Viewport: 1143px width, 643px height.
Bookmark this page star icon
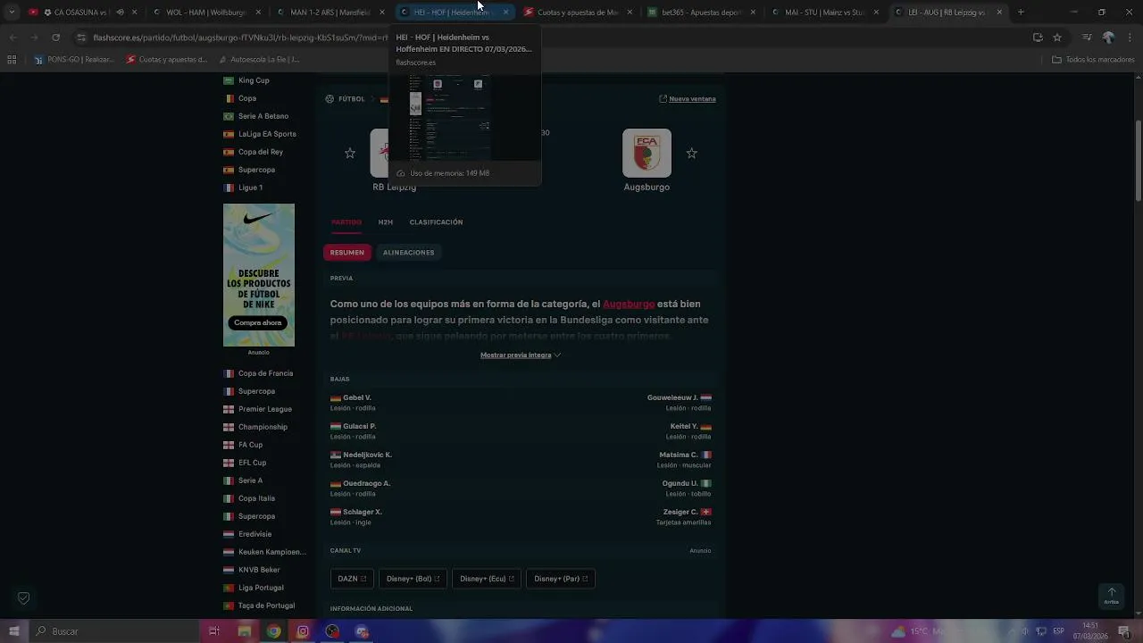tap(1057, 38)
